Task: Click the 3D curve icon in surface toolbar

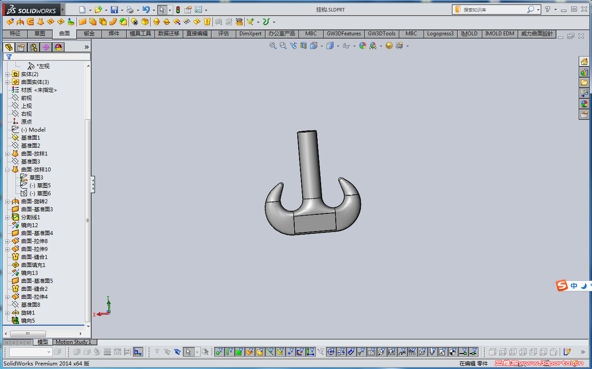Action: click(266, 22)
